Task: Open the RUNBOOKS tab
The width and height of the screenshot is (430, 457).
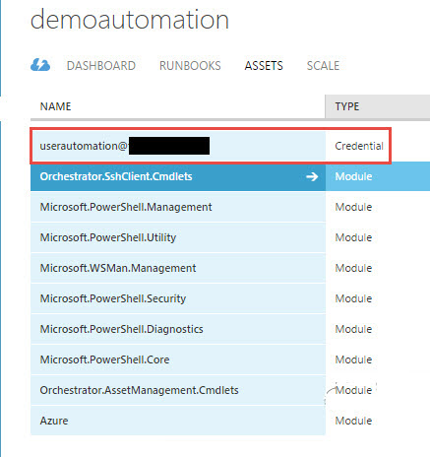Action: [190, 66]
